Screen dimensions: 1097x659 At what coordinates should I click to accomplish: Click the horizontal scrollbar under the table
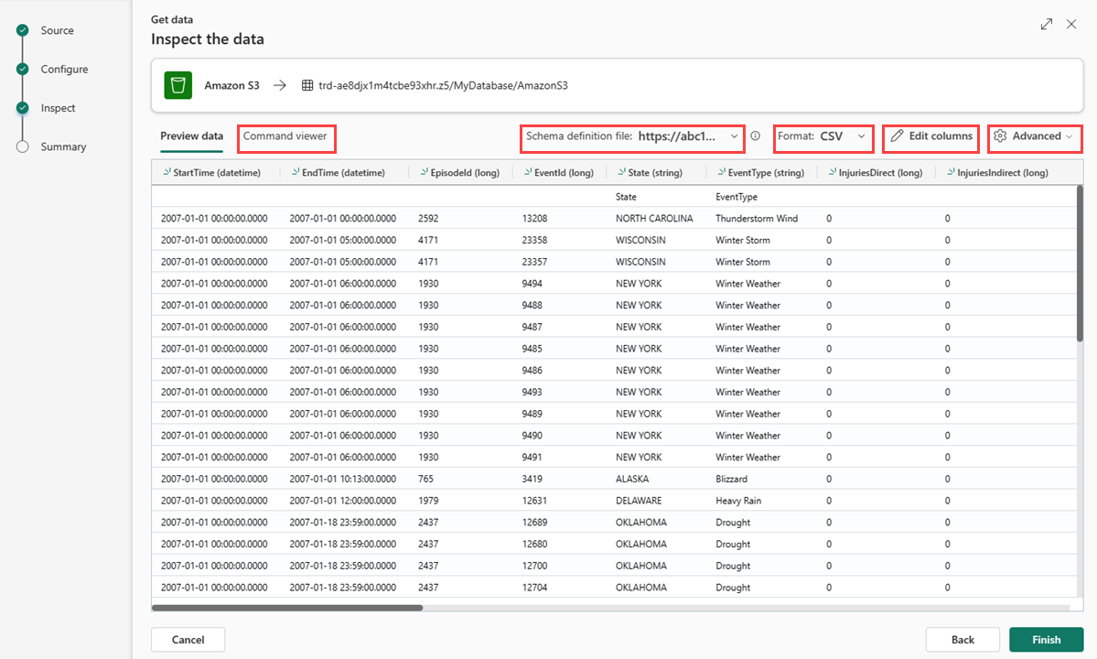point(287,608)
